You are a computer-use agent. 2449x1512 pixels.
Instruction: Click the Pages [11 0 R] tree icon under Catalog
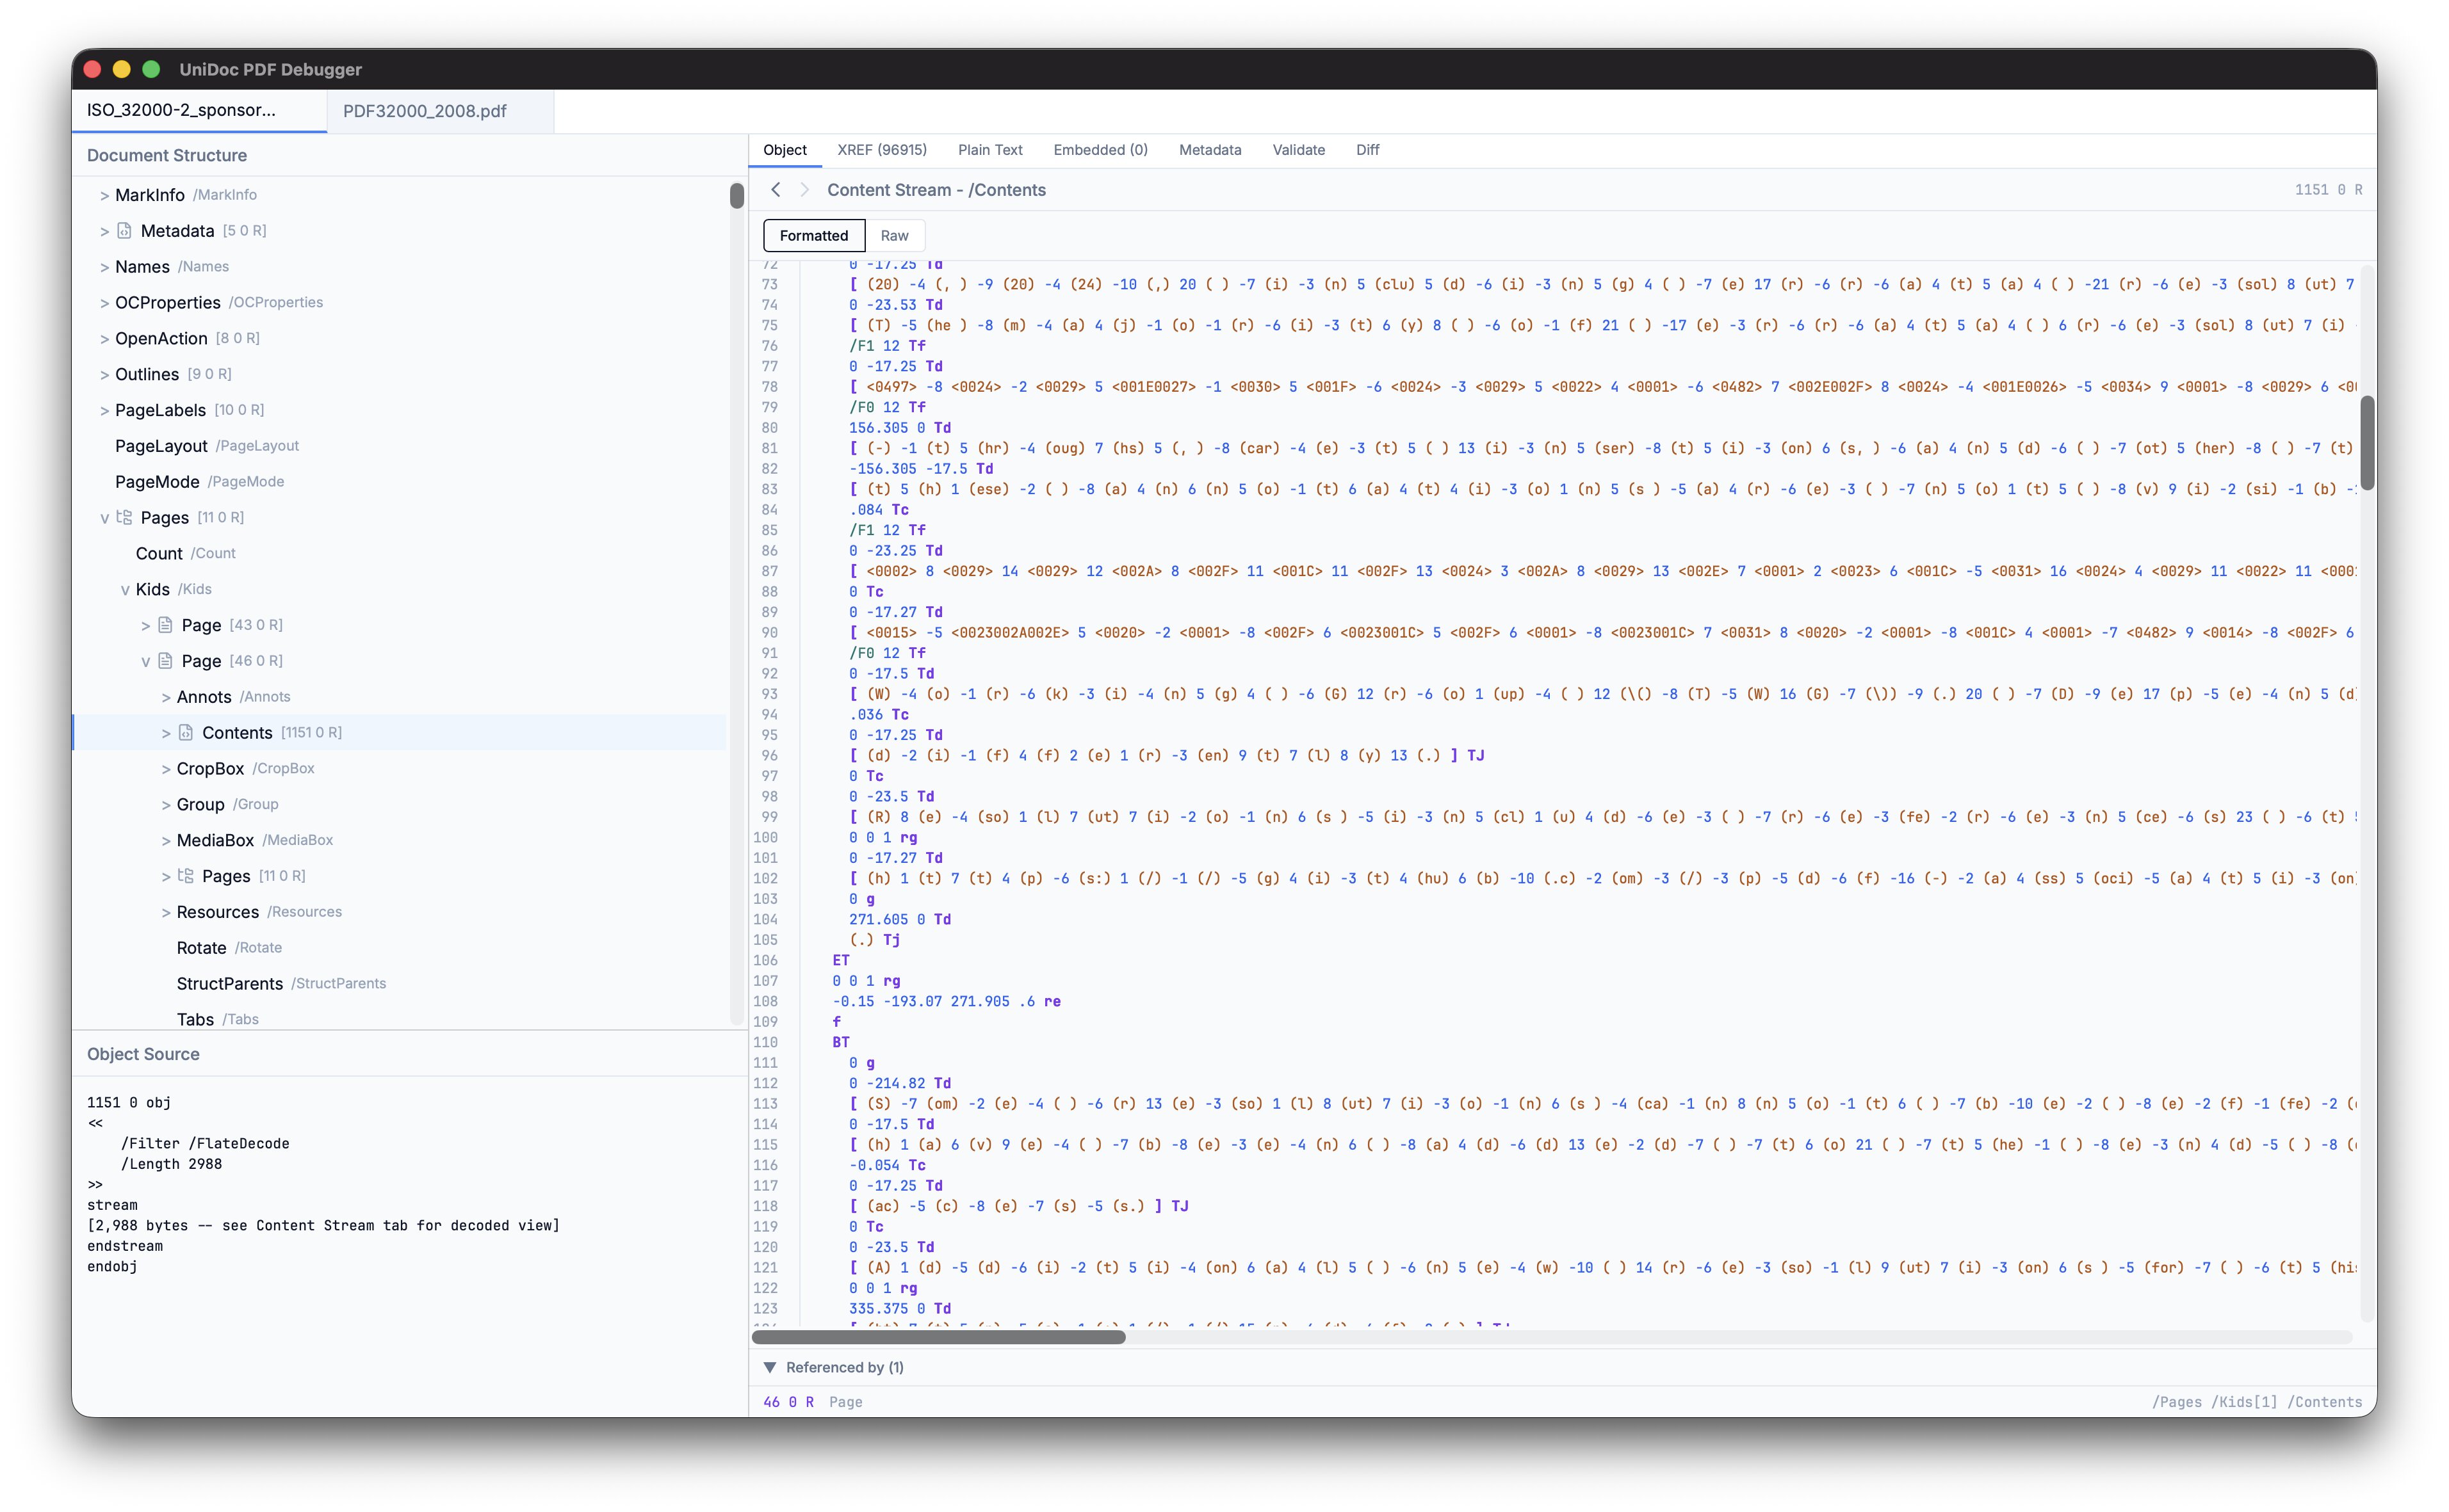pyautogui.click(x=125, y=517)
